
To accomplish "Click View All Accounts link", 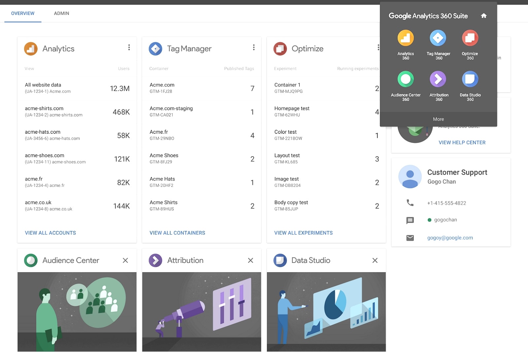I will point(50,233).
